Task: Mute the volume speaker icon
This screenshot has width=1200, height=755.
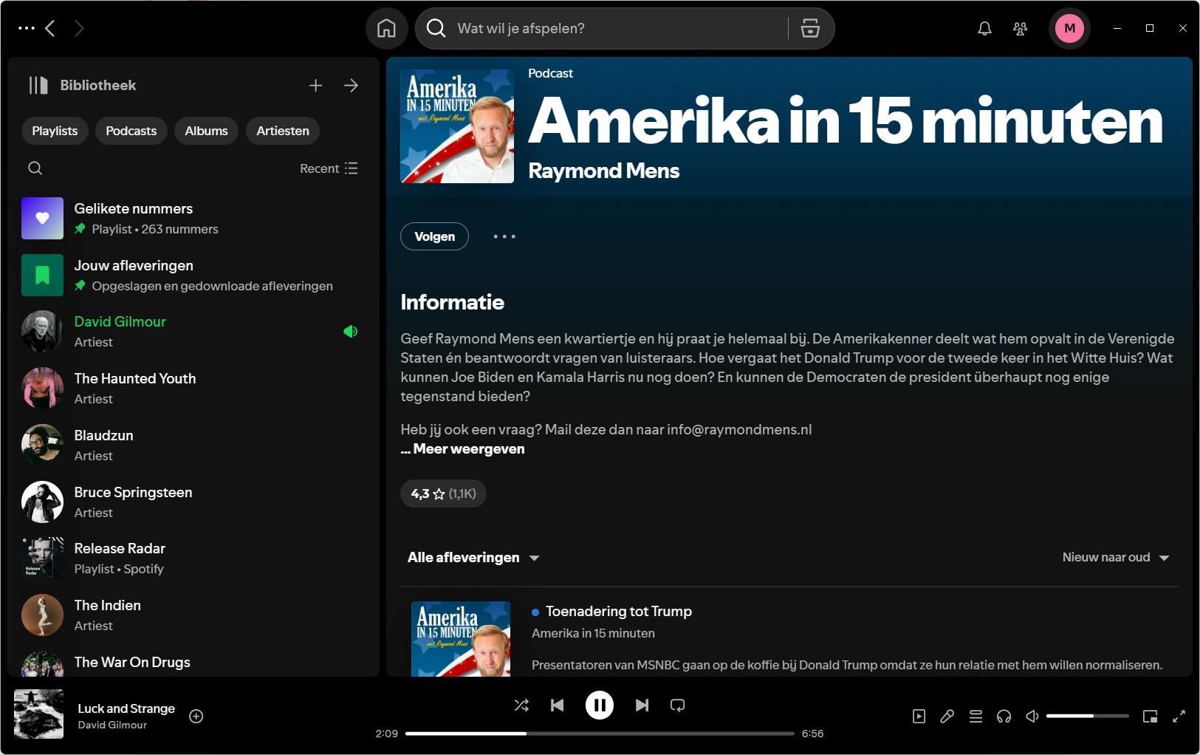Action: (x=1032, y=716)
